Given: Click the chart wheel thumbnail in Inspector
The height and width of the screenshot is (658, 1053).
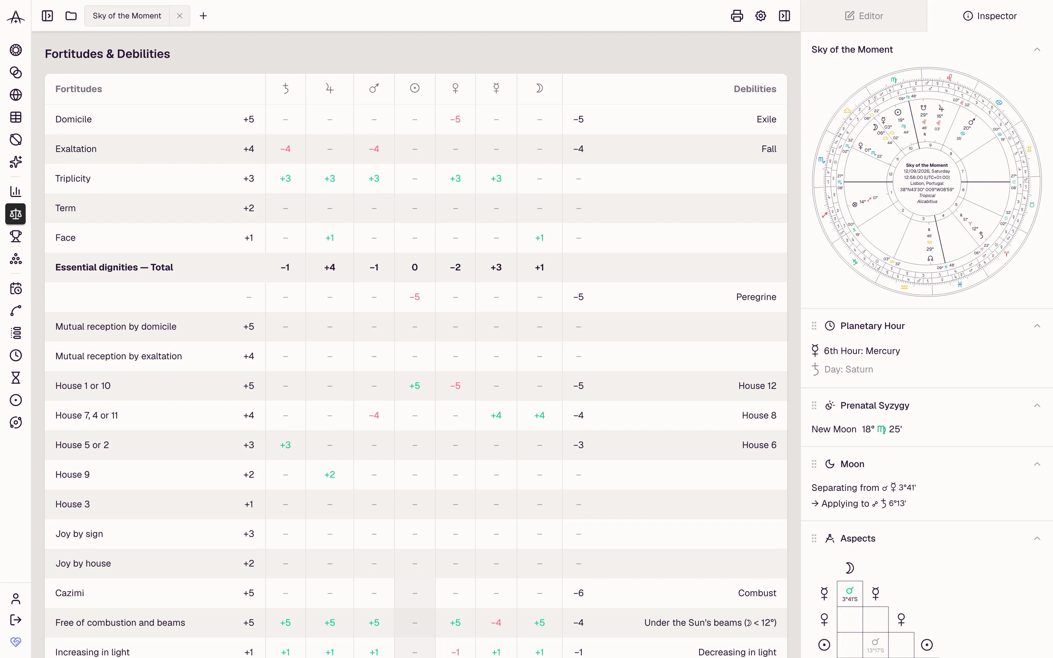Looking at the screenshot, I should pyautogui.click(x=927, y=182).
